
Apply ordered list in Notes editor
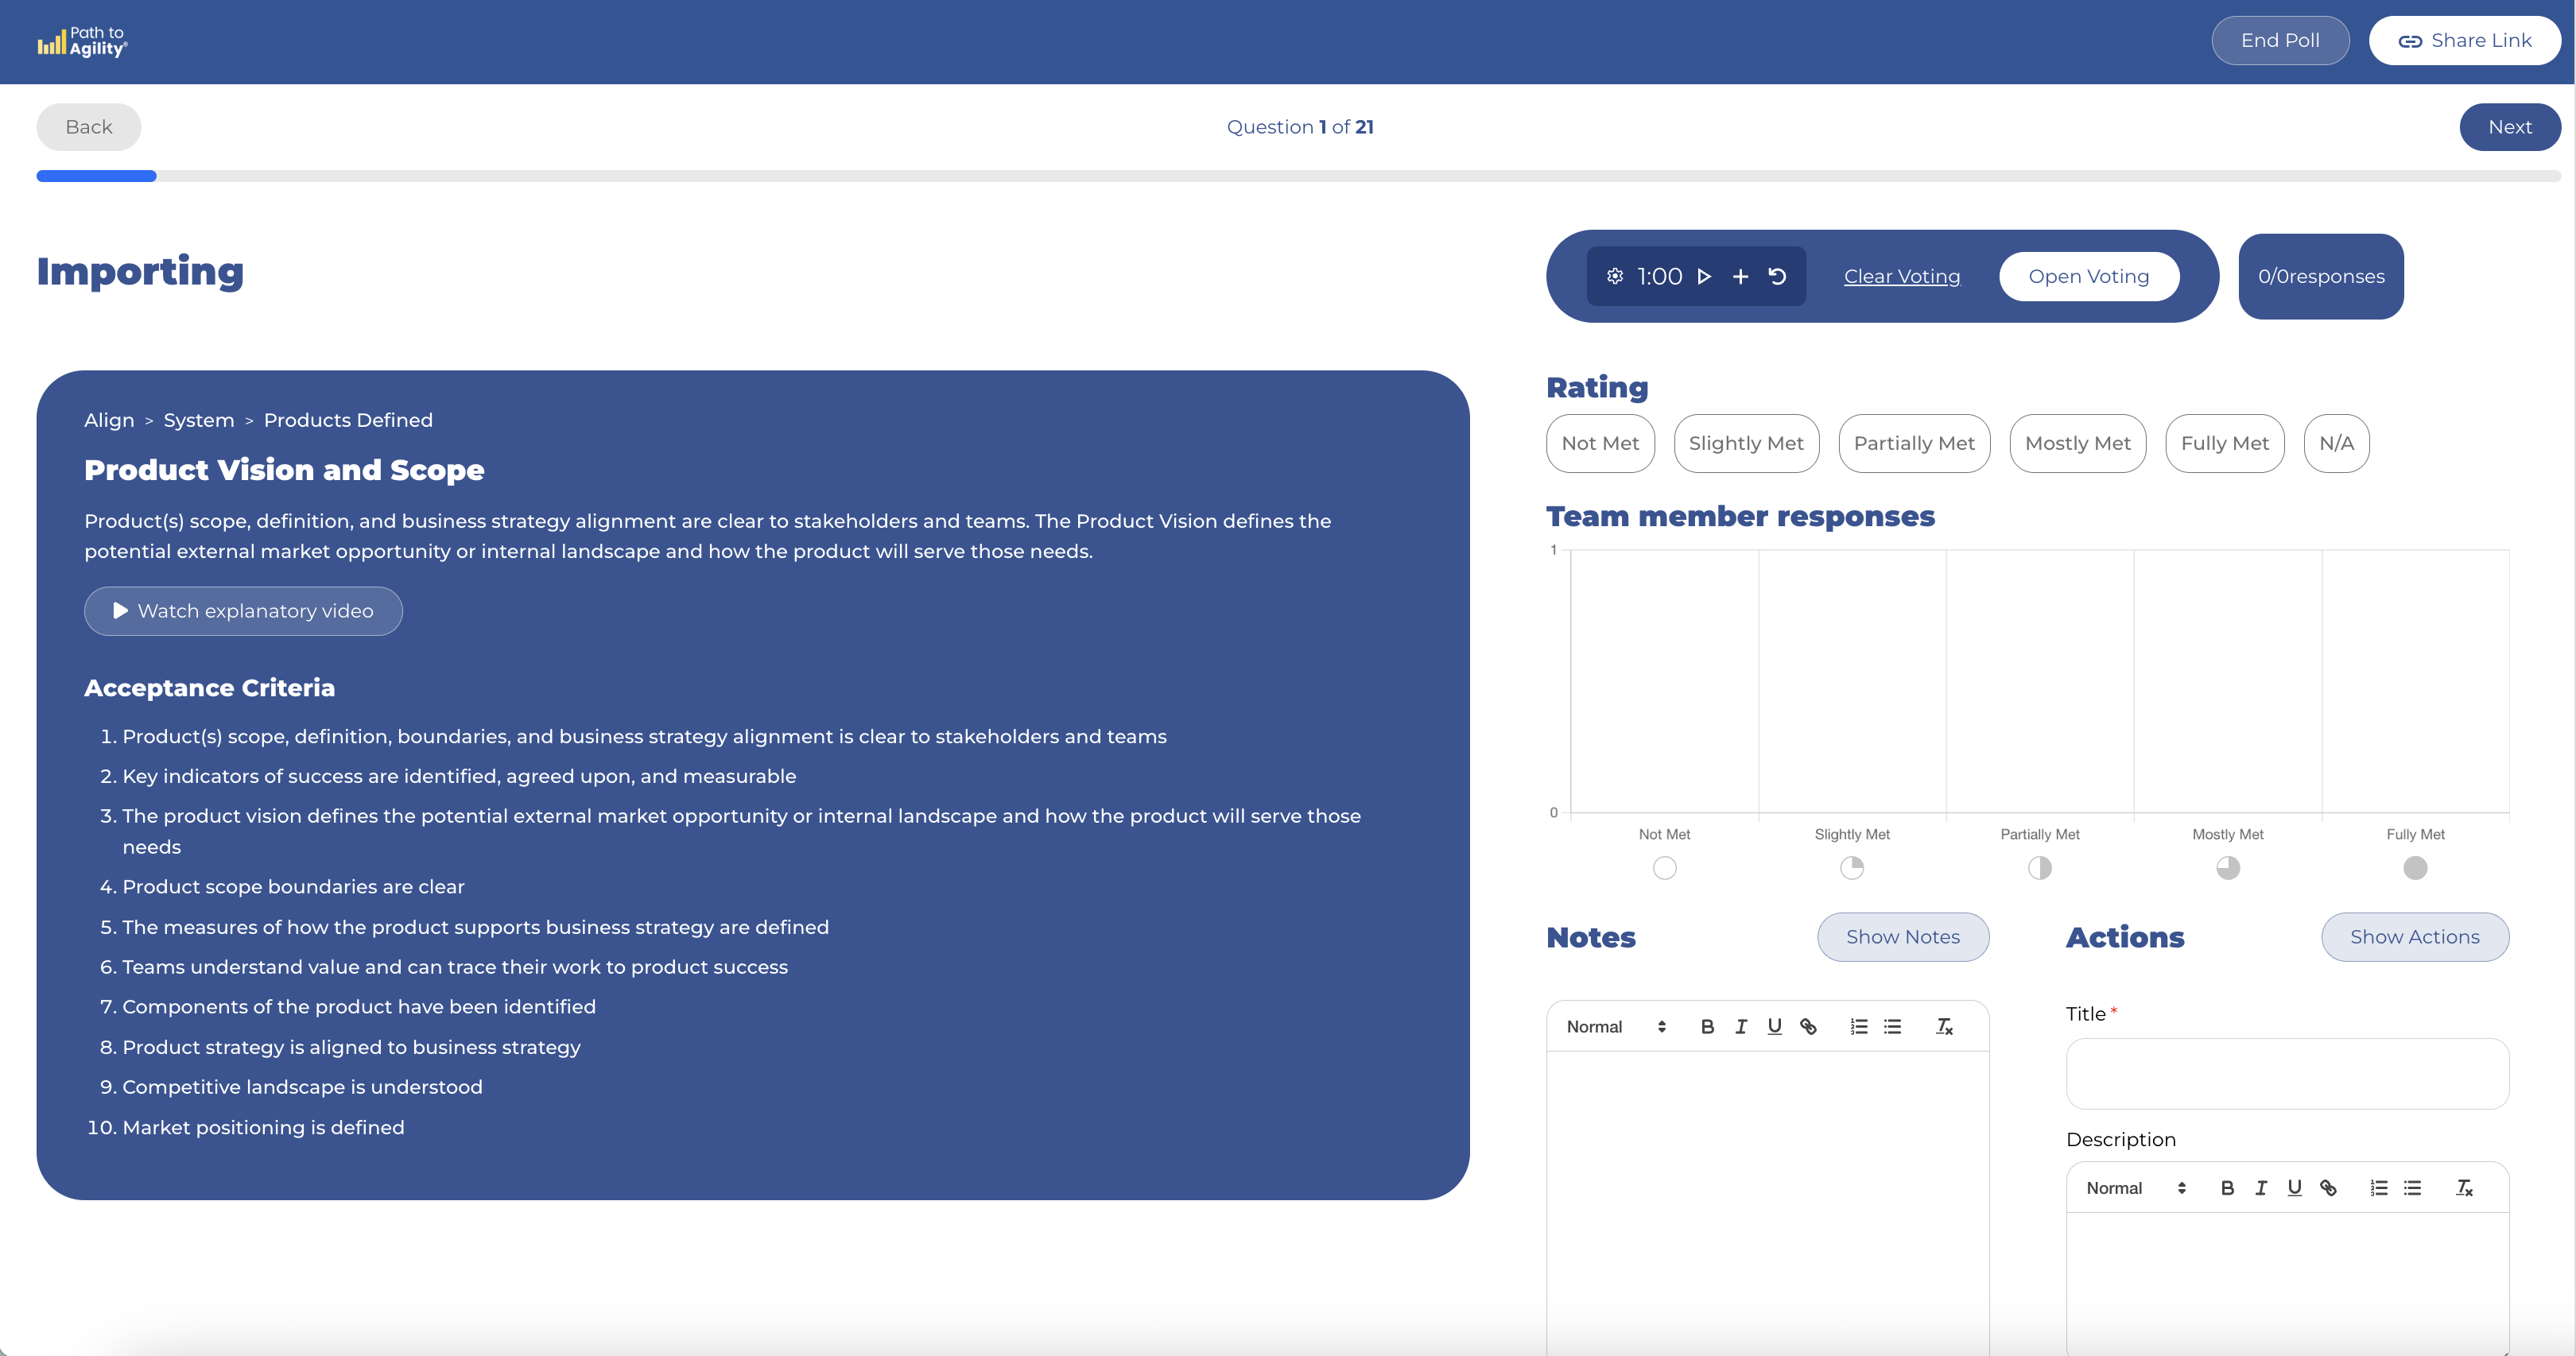(1858, 1027)
